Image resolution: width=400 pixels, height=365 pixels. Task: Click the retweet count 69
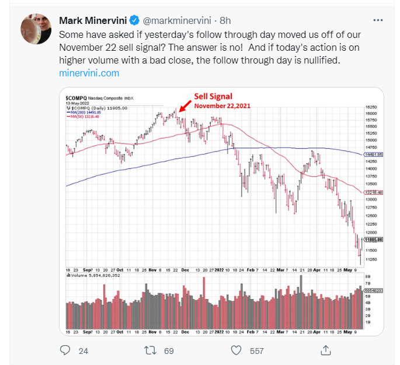169,351
